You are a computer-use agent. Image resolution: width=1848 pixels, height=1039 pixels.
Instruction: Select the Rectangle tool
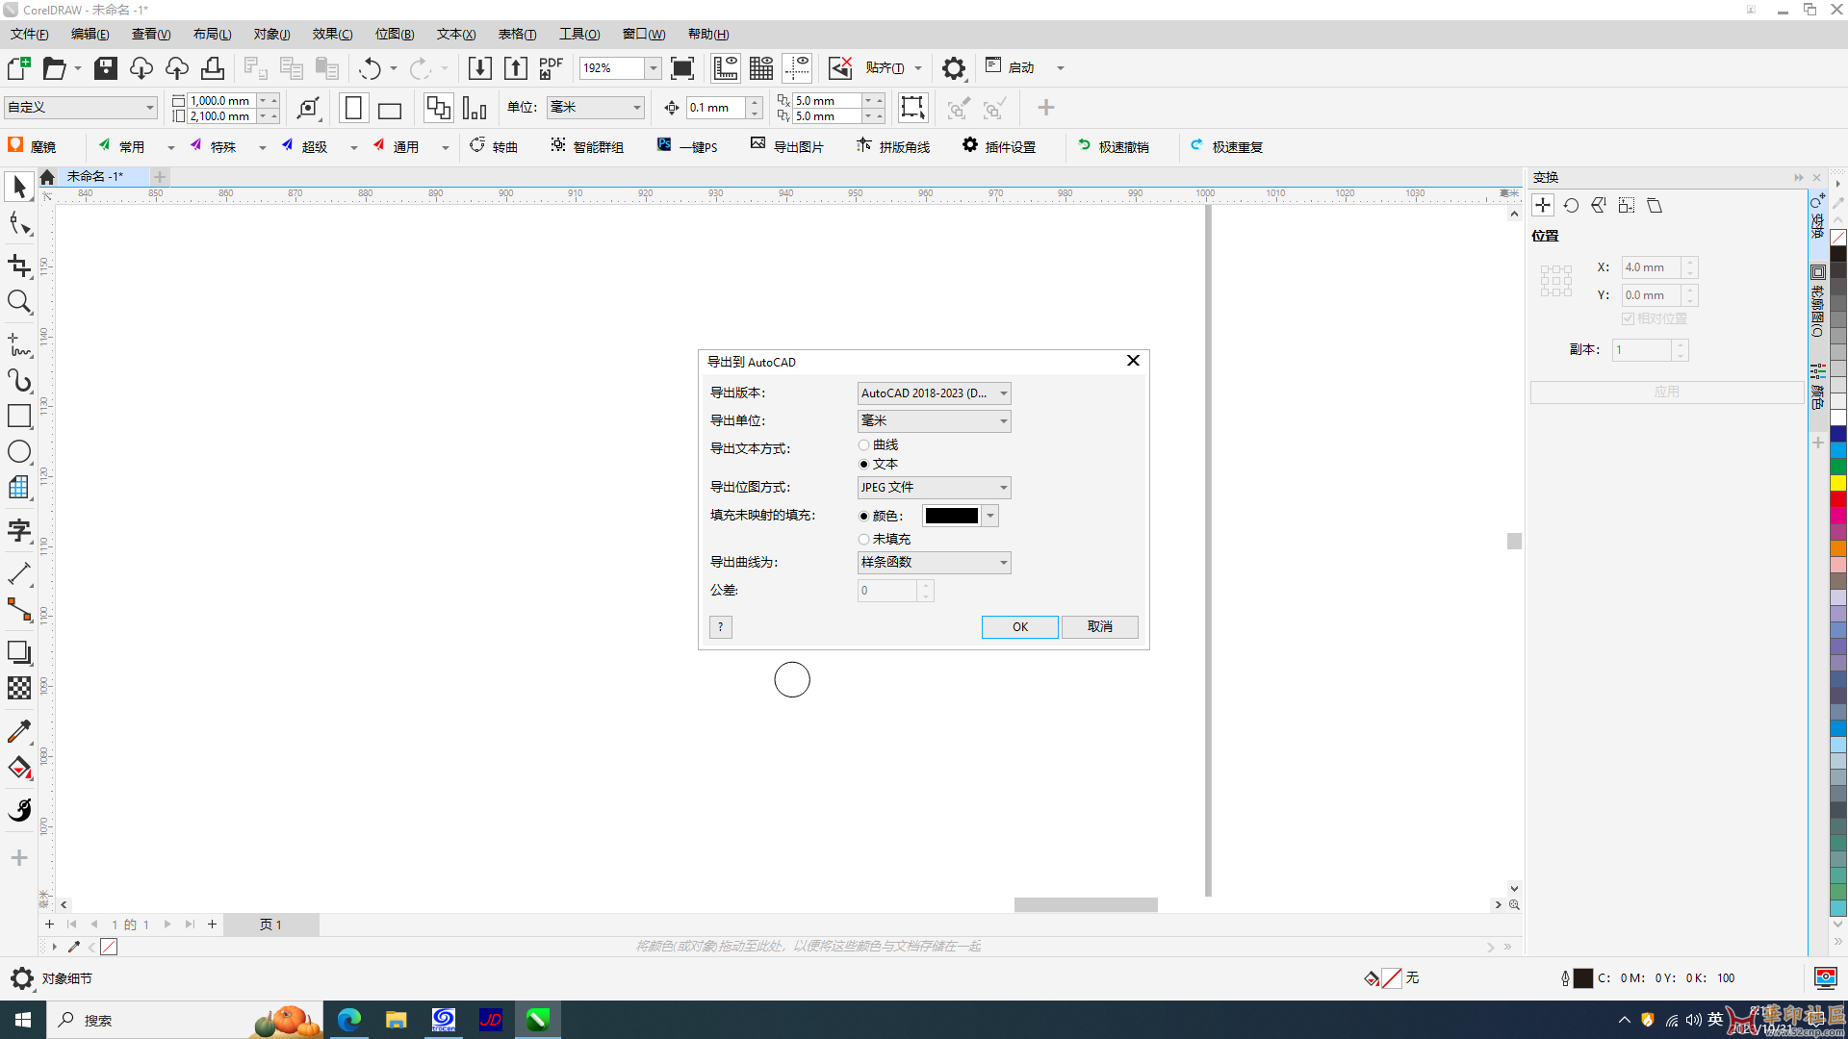click(x=19, y=416)
